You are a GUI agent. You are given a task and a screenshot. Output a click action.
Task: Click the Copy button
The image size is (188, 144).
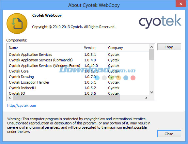pos(169,47)
